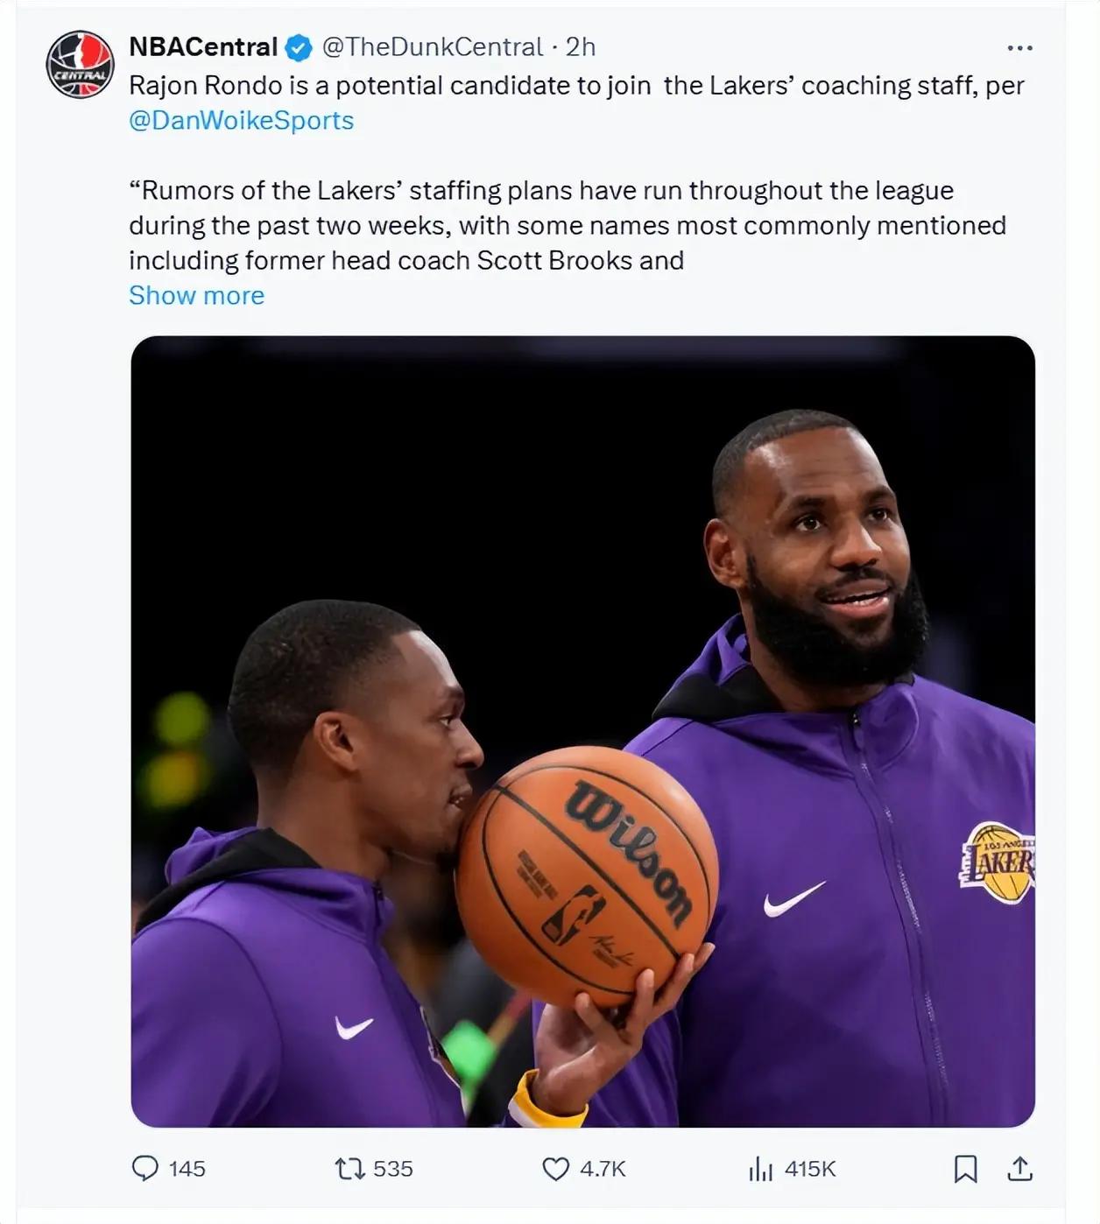Open the Lakers players photo
The height and width of the screenshot is (1224, 1100).
582,731
